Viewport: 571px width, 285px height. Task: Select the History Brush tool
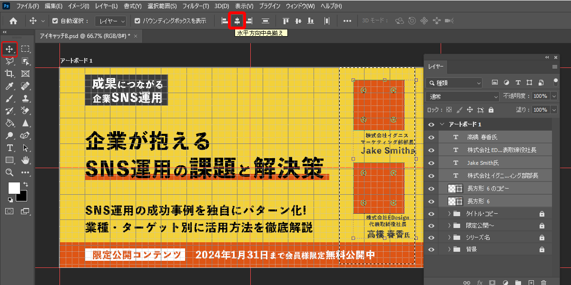(x=10, y=111)
